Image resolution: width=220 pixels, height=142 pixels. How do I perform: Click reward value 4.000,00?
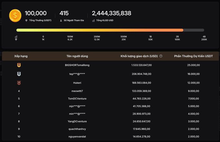193,114
